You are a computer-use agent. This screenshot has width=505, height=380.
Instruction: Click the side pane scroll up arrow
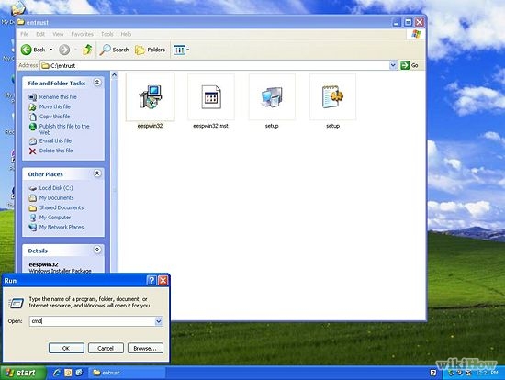coord(115,75)
